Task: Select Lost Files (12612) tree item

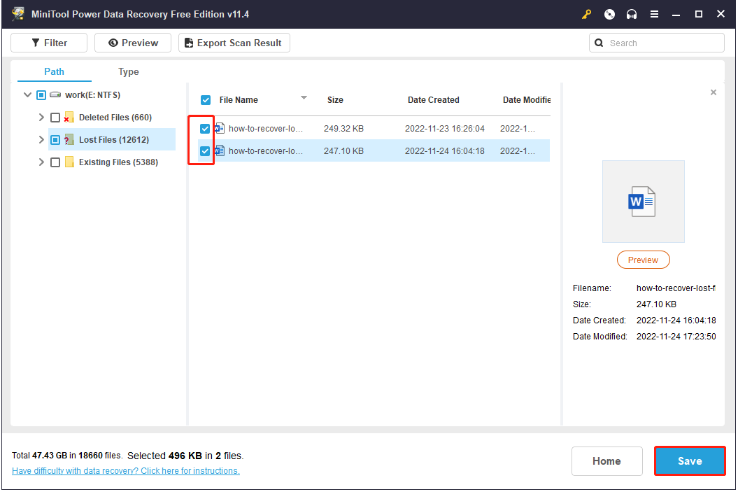Action: coord(114,140)
